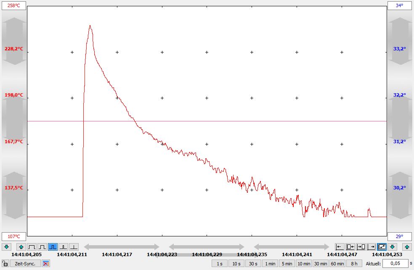Select the narrowest pulse icon
The height and width of the screenshot is (270, 414).
pyautogui.click(x=74, y=247)
